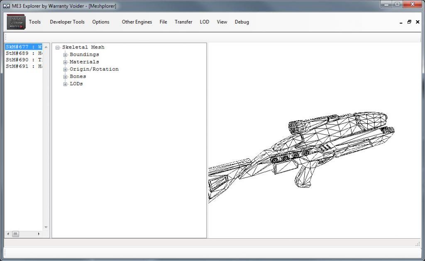This screenshot has width=425, height=261.
Task: Select mesh entry SkM#677 in list
Action: [24, 47]
